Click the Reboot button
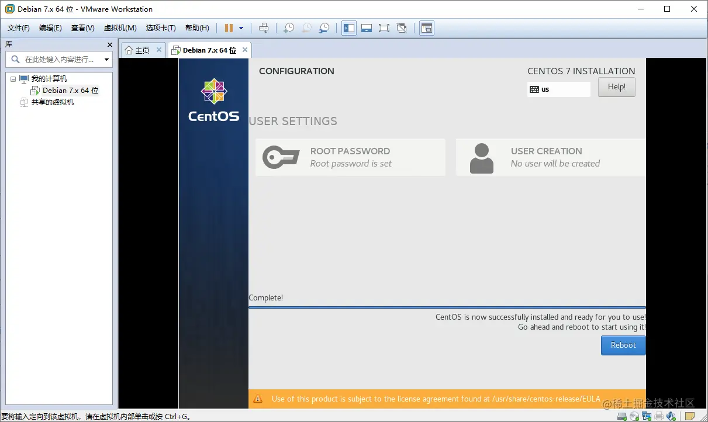 tap(623, 345)
